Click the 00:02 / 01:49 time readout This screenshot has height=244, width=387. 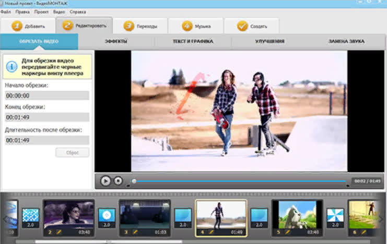click(x=367, y=181)
